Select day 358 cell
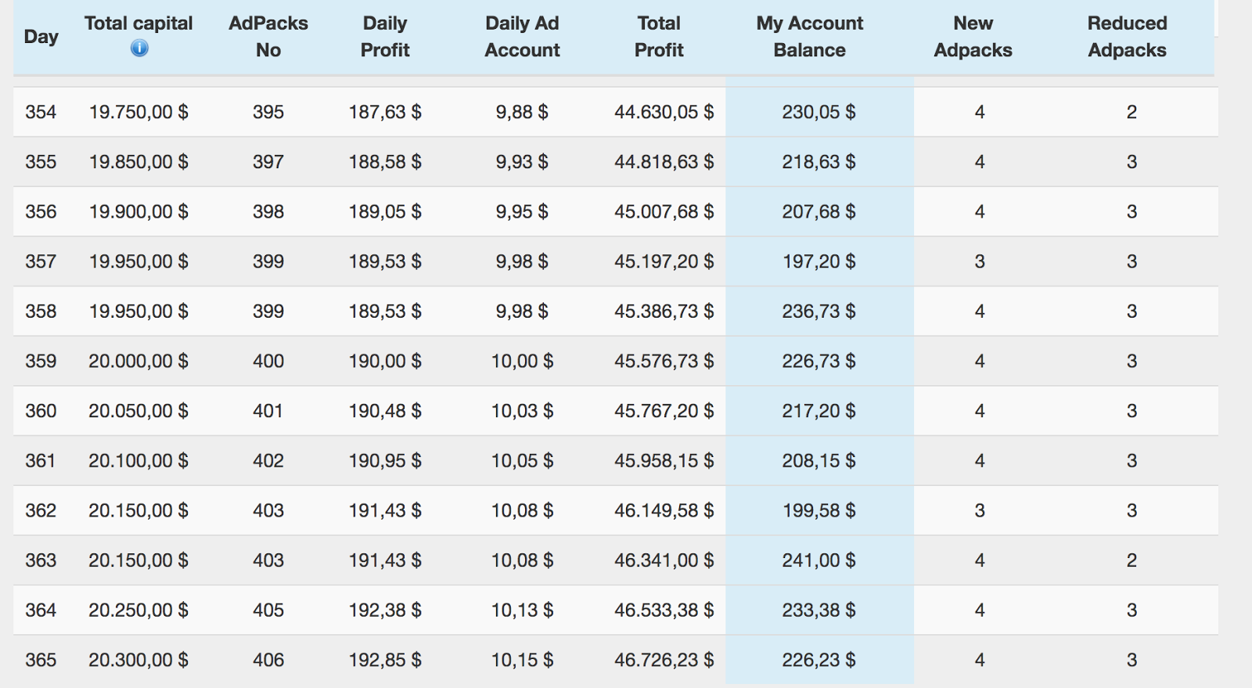Viewport: 1252px width, 688px height. pyautogui.click(x=41, y=312)
